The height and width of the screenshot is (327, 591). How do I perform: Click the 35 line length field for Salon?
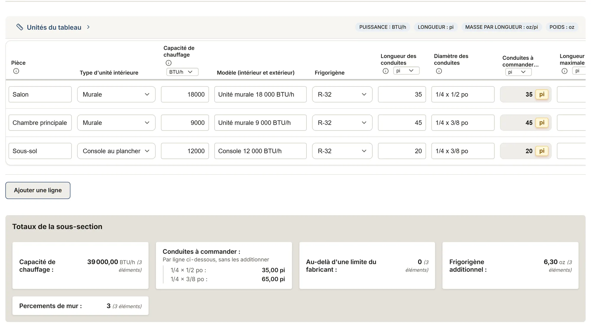(402, 94)
